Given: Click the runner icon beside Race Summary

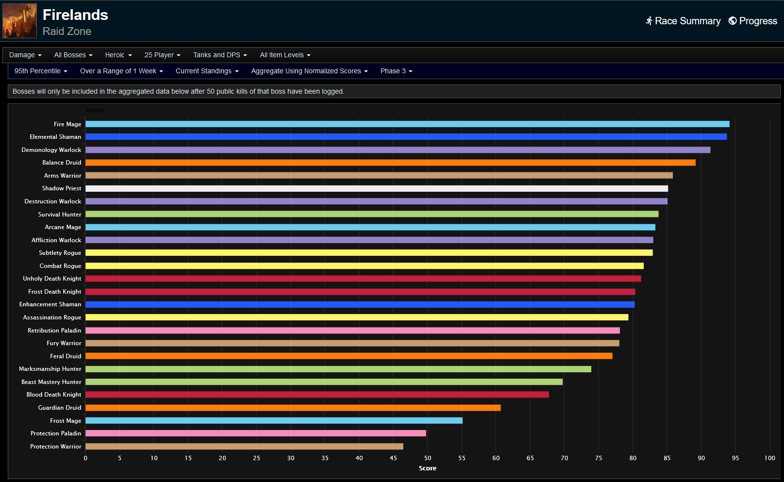Looking at the screenshot, I should (648, 21).
